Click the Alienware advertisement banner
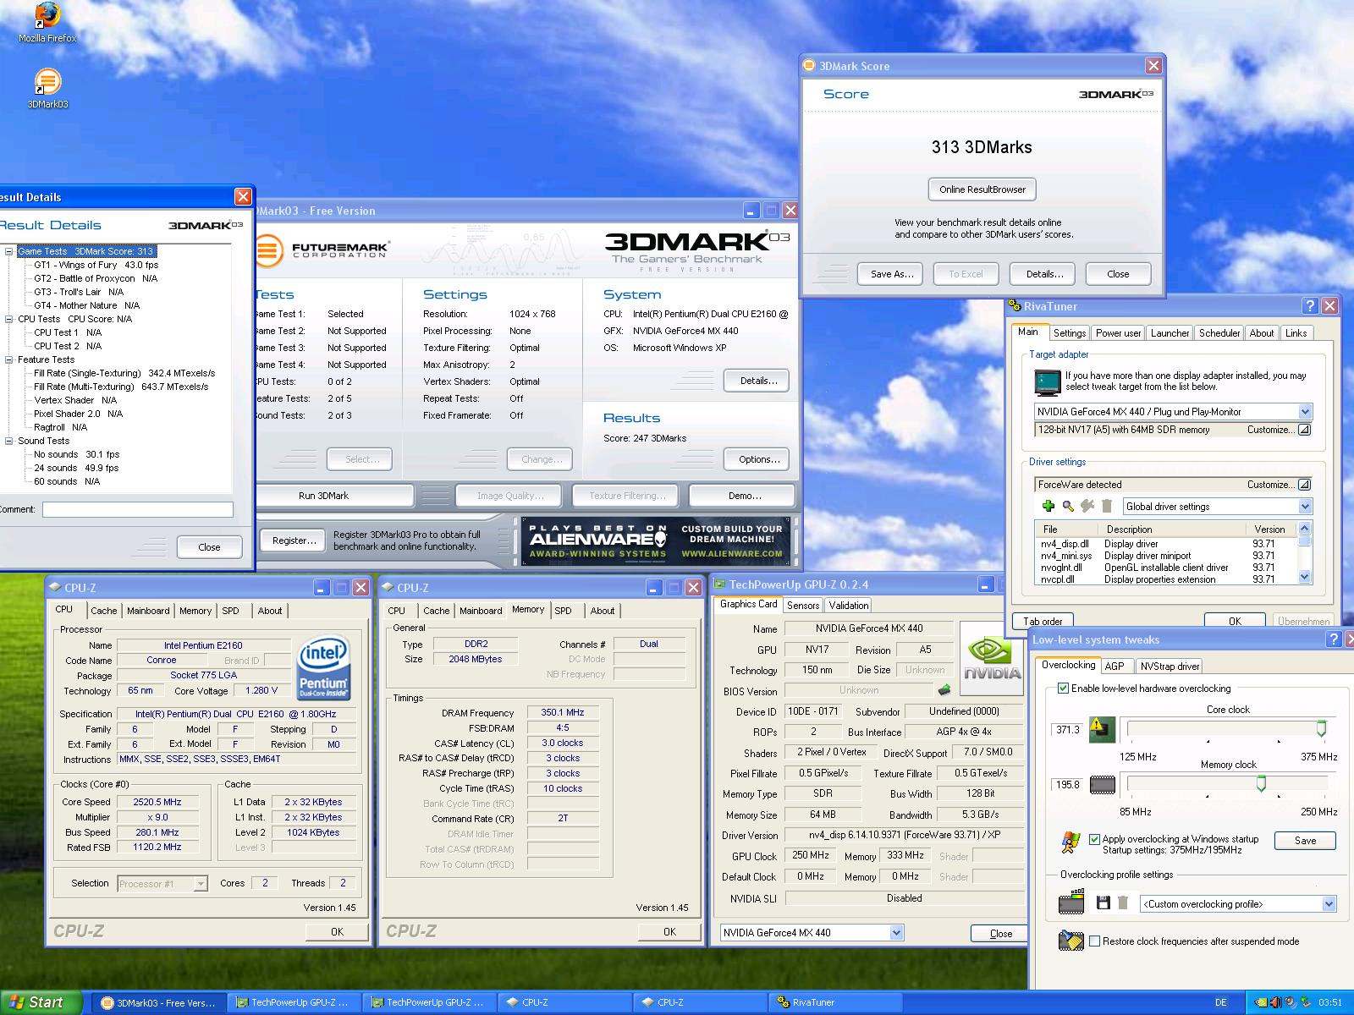Viewport: 1354px width, 1015px height. point(656,541)
